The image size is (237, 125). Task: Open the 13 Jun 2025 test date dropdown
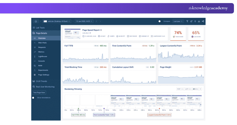pyautogui.click(x=84, y=21)
